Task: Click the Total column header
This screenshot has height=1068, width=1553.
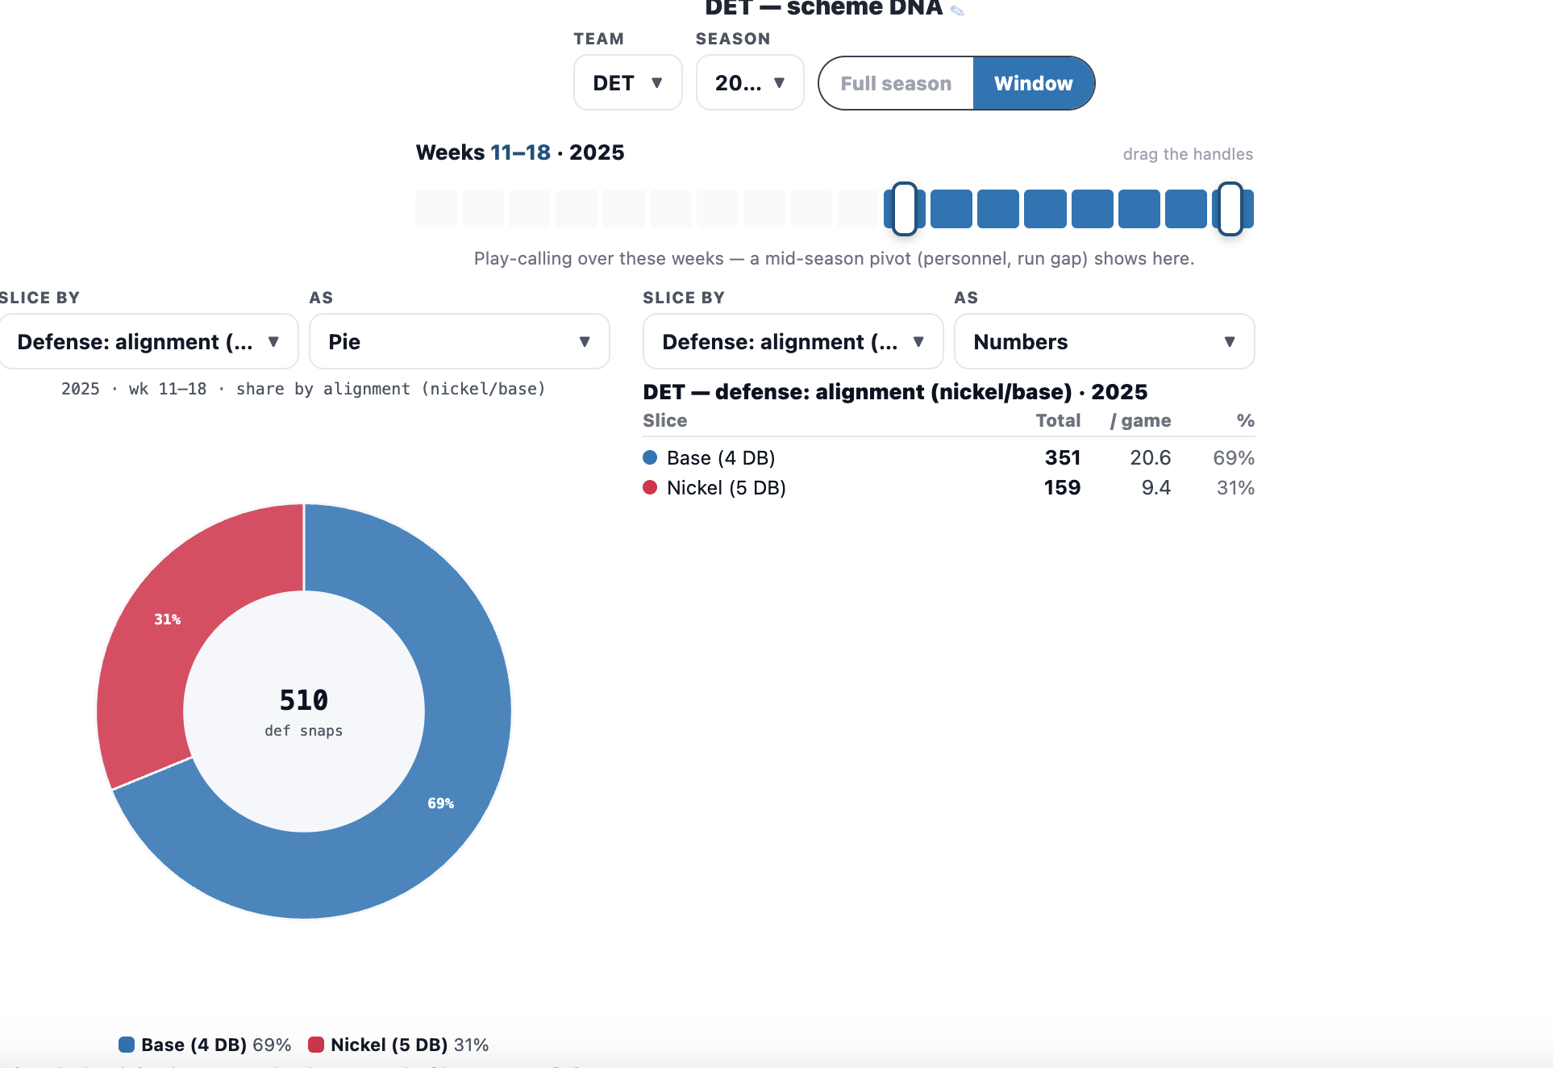Action: 1058,420
